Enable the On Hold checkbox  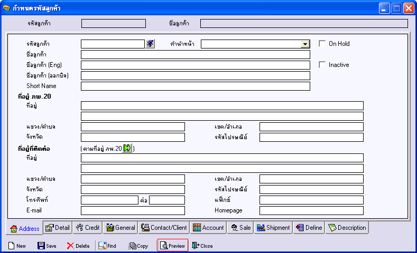(x=322, y=44)
